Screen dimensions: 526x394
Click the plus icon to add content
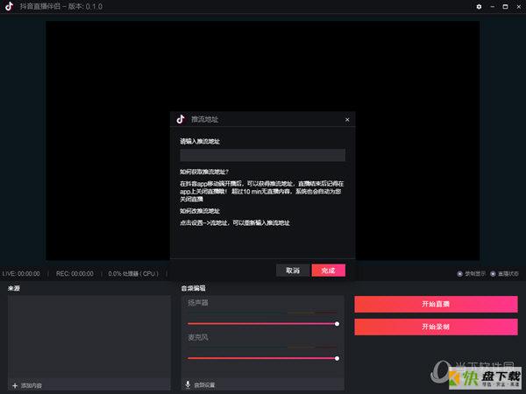tap(15, 385)
